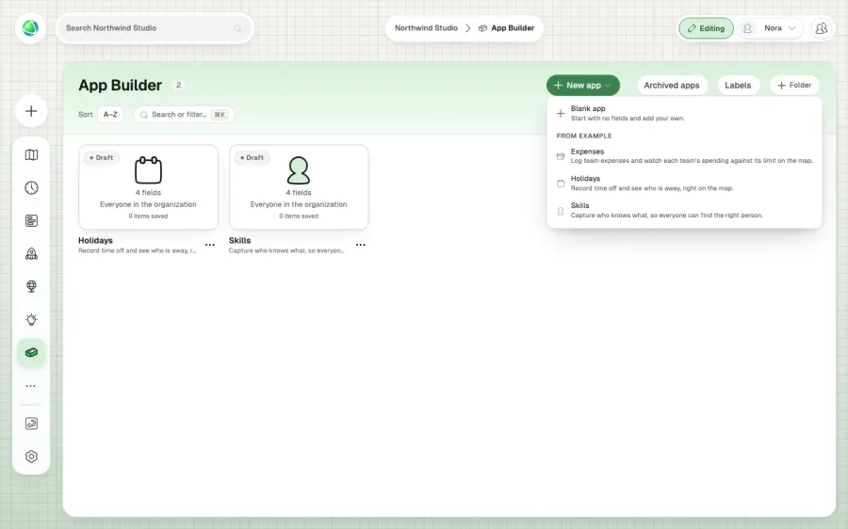Select the green App Builder sidebar icon

coord(31,352)
